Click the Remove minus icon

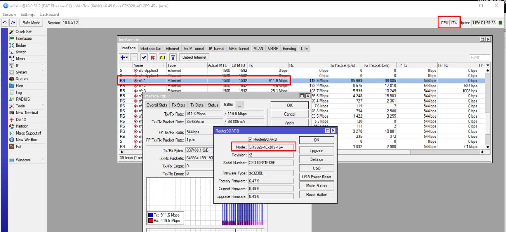tap(134, 57)
